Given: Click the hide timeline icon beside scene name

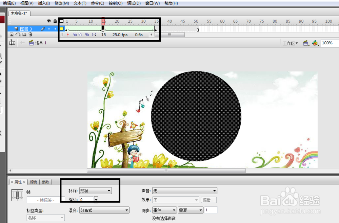Looking at the screenshot, I should (12, 43).
